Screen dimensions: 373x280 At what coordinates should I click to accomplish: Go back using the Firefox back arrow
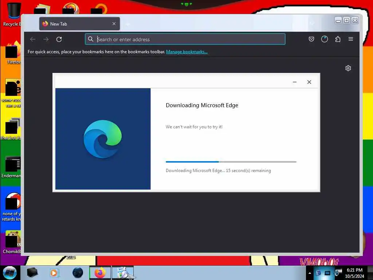click(33, 39)
